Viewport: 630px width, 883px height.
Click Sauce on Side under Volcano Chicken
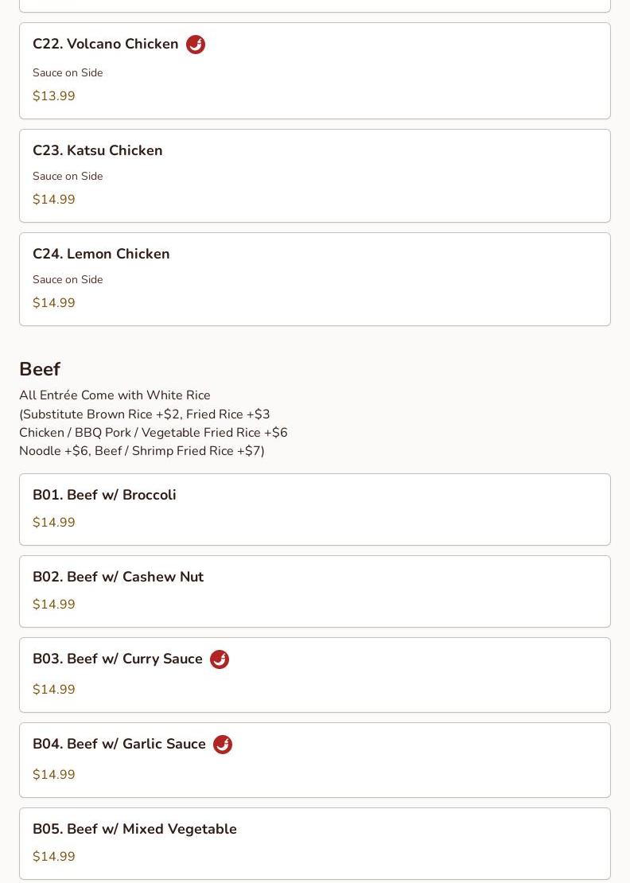tap(68, 72)
